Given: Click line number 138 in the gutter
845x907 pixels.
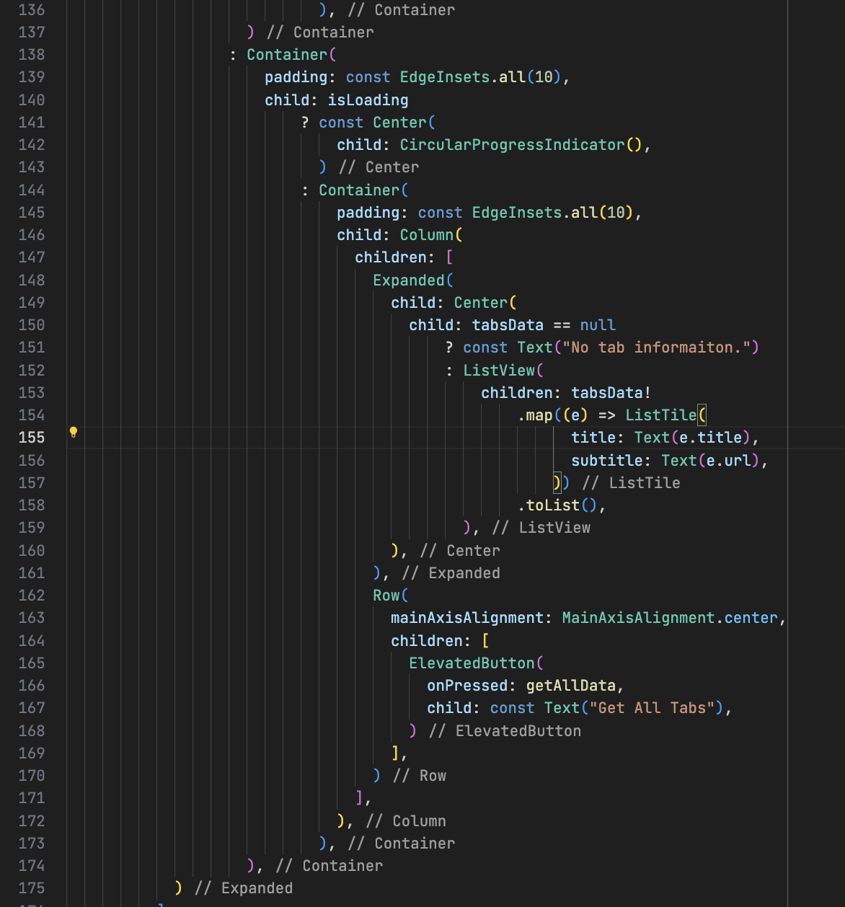Looking at the screenshot, I should click(x=32, y=55).
